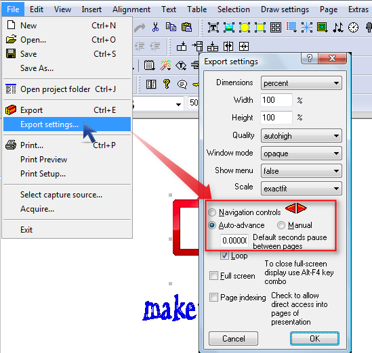Viewport: 372px width, 353px height.
Task: Confirm the export settings with OK
Action: tap(314, 338)
